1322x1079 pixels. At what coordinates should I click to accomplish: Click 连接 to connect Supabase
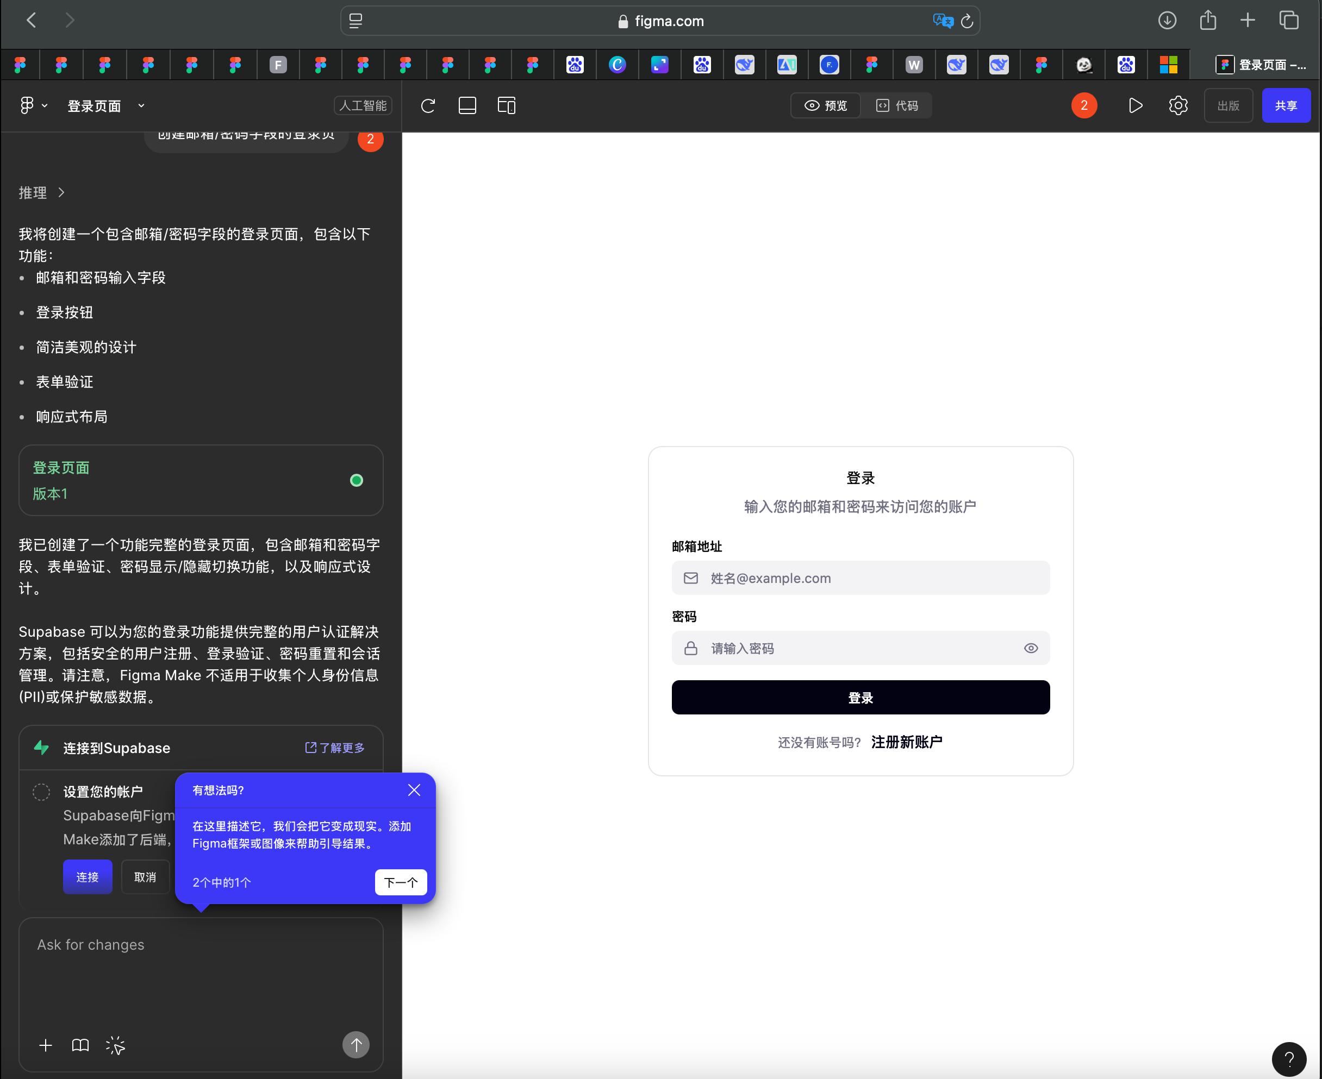(x=87, y=876)
